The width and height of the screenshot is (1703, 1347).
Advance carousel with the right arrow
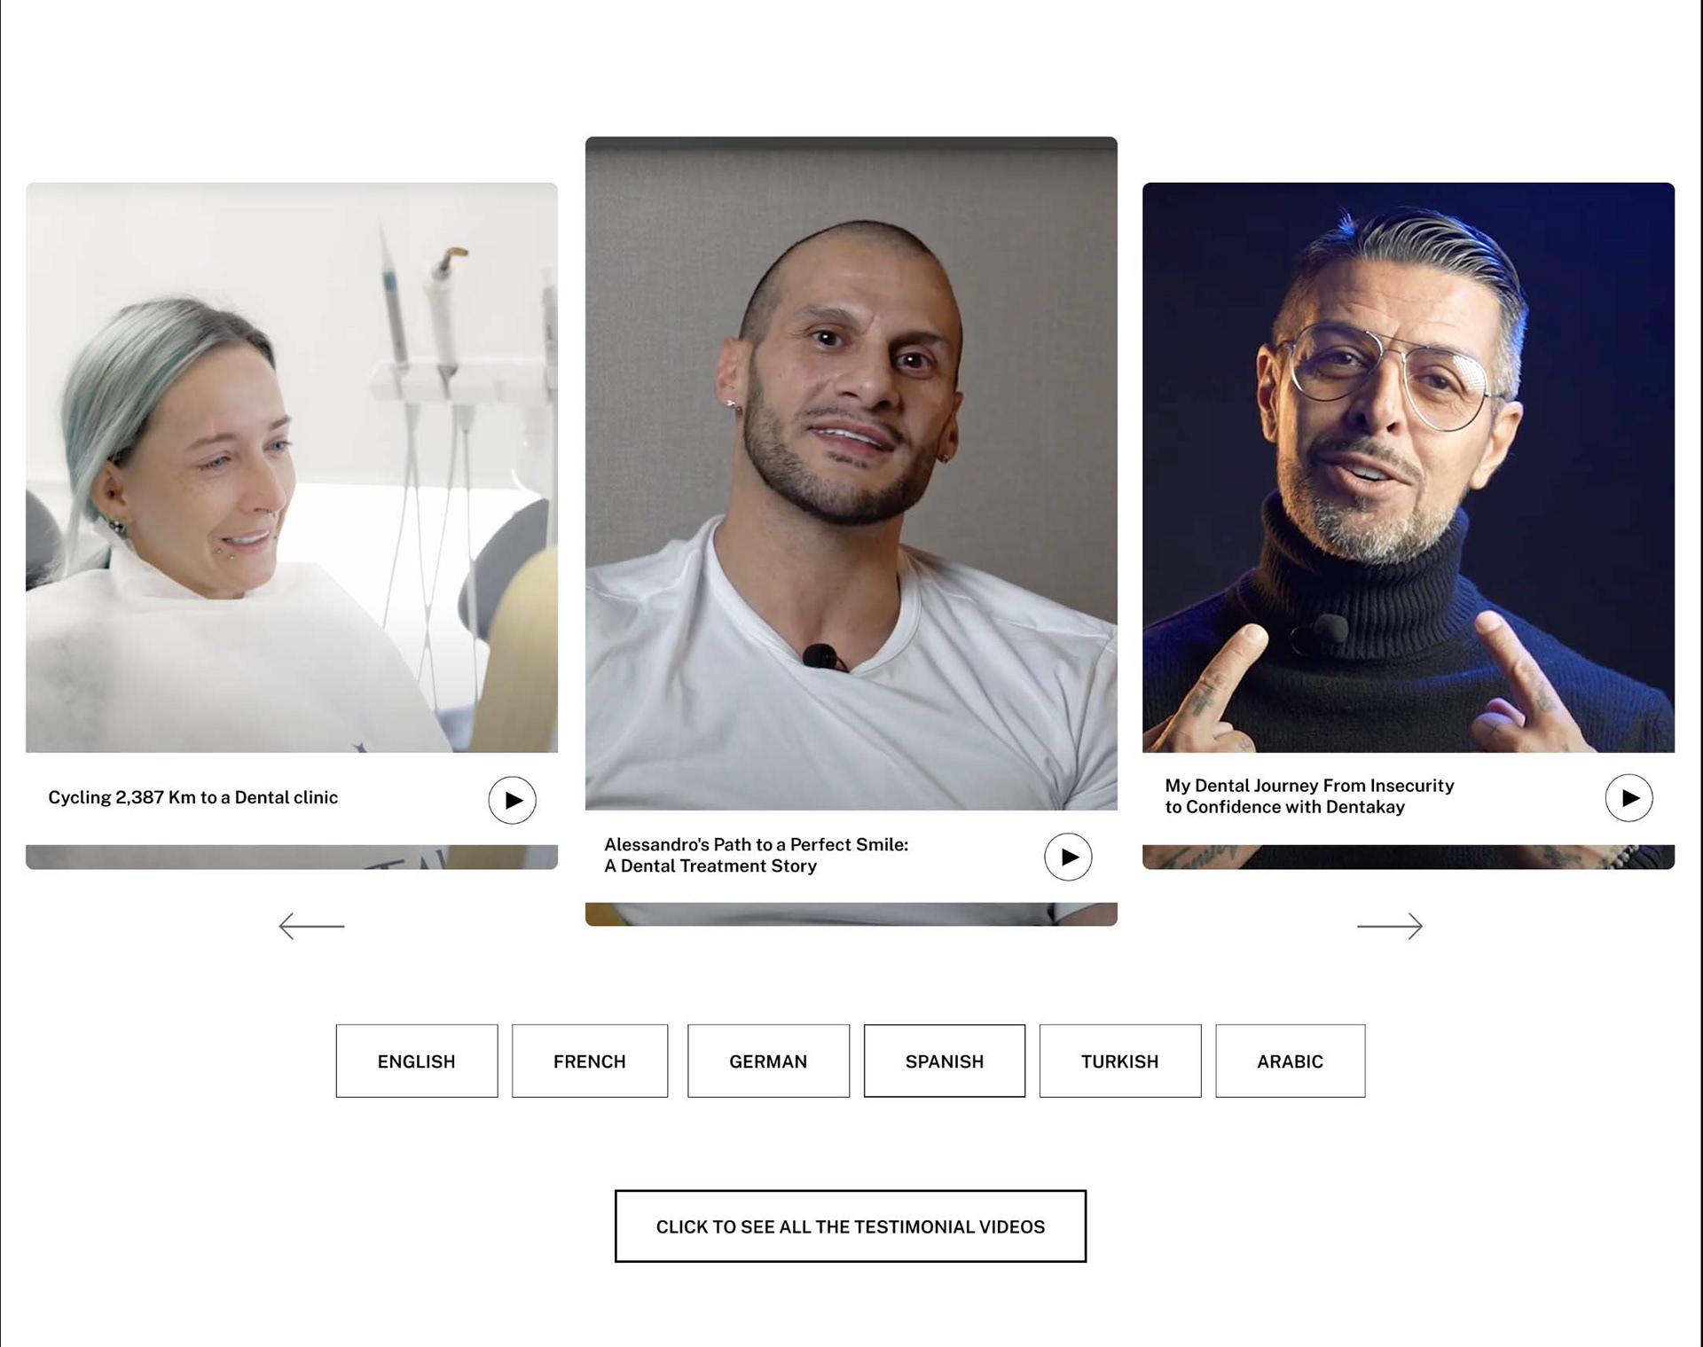[1390, 926]
